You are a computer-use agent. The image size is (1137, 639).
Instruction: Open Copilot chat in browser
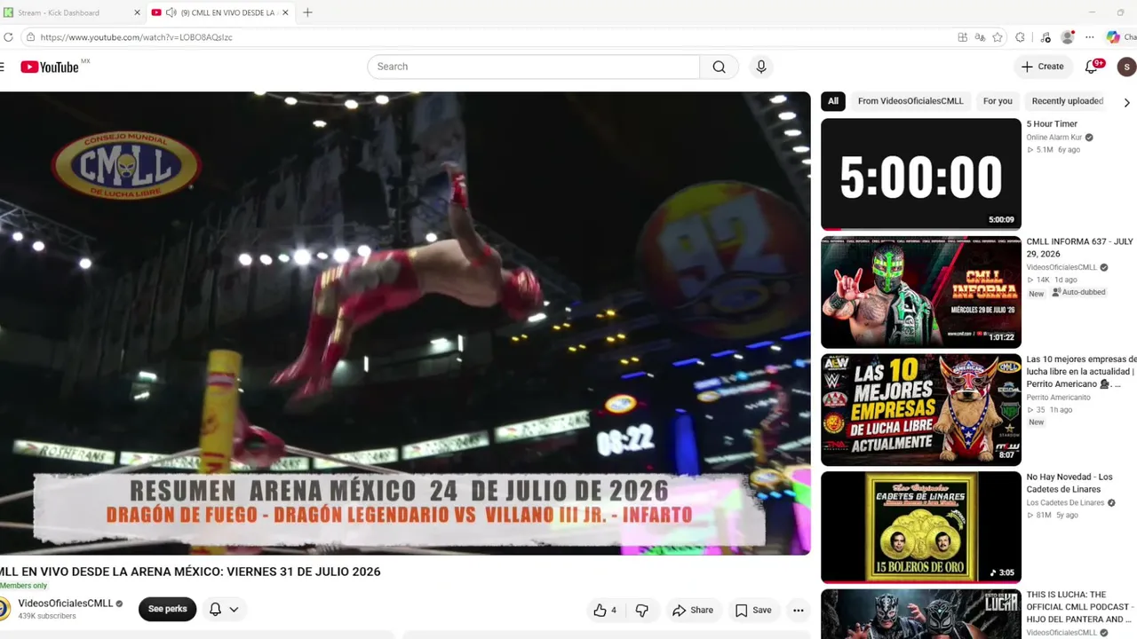(1120, 37)
